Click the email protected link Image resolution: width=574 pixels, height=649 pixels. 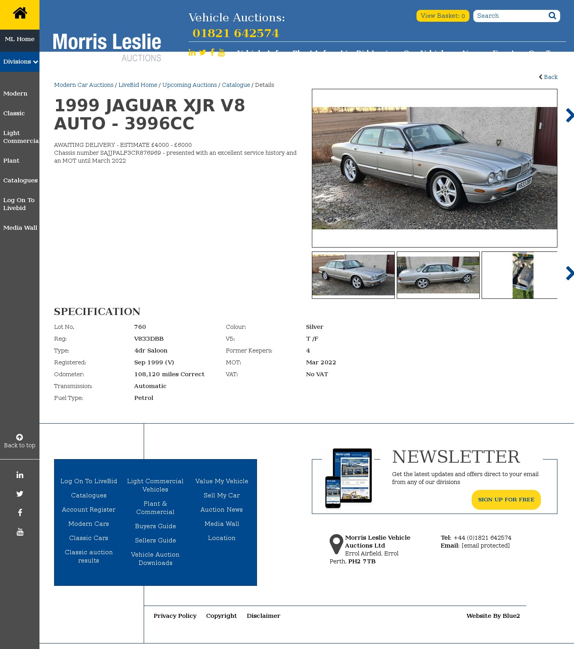(x=486, y=546)
